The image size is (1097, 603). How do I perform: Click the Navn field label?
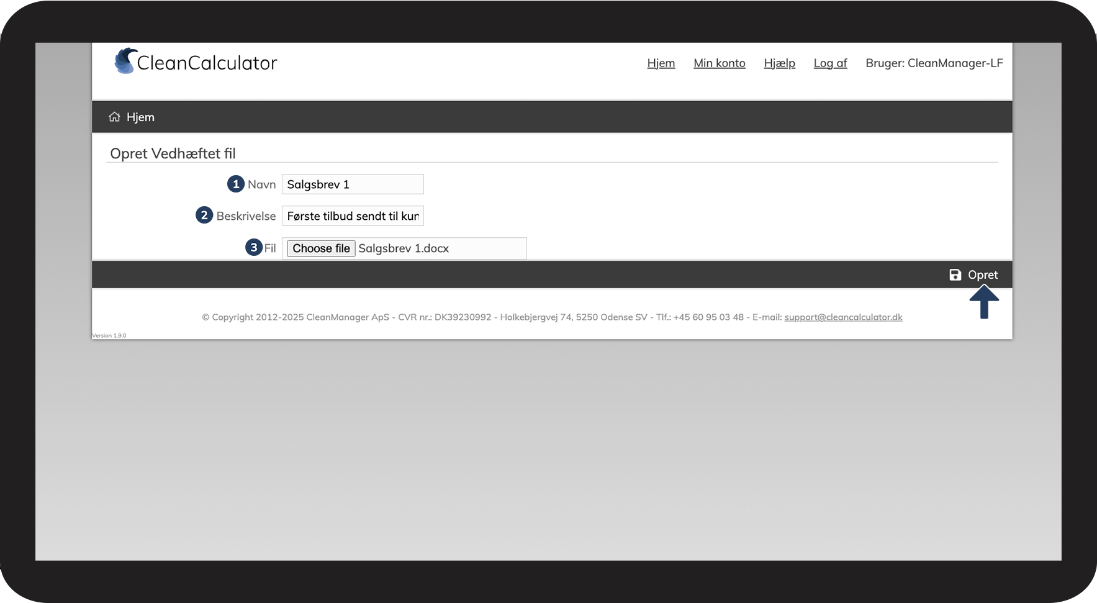[x=261, y=184]
